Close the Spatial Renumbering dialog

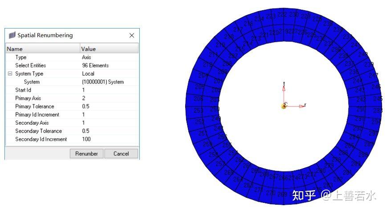tap(132, 35)
